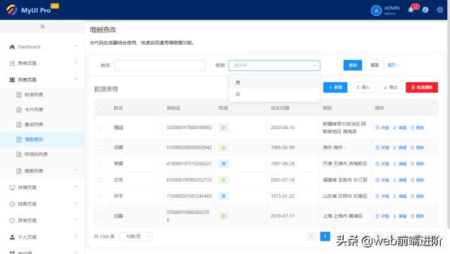Image resolution: width=450 pixels, height=254 pixels.
Task: Click the file icon beside 卡片列表
Action: point(19,109)
